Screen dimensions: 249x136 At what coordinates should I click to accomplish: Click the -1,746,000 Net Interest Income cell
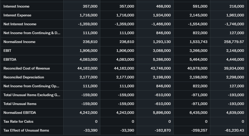click(235, 24)
